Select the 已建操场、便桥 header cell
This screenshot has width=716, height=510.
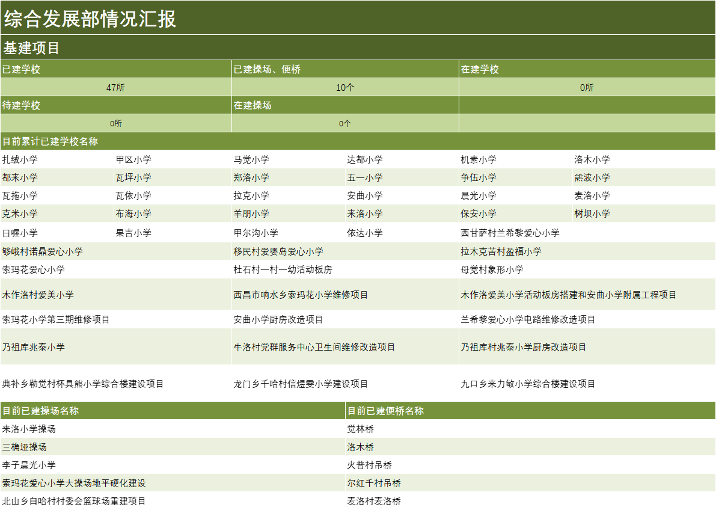click(345, 69)
